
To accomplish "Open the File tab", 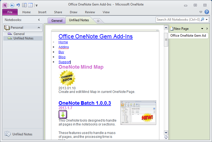I will [10, 12].
